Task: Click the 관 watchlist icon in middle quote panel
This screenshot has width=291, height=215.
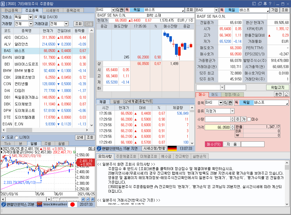Action: [122, 10]
